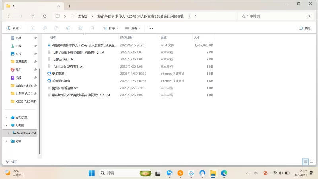Click sidebar vertical scrollbar
Viewport: 318px width, 179px height.
pyautogui.click(x=39, y=112)
